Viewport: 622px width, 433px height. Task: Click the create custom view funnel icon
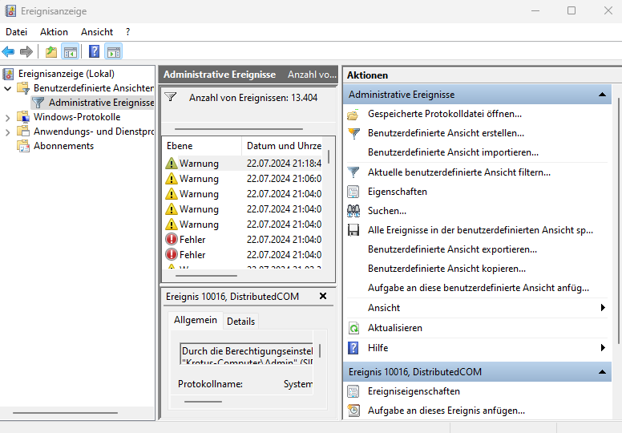[x=353, y=133]
